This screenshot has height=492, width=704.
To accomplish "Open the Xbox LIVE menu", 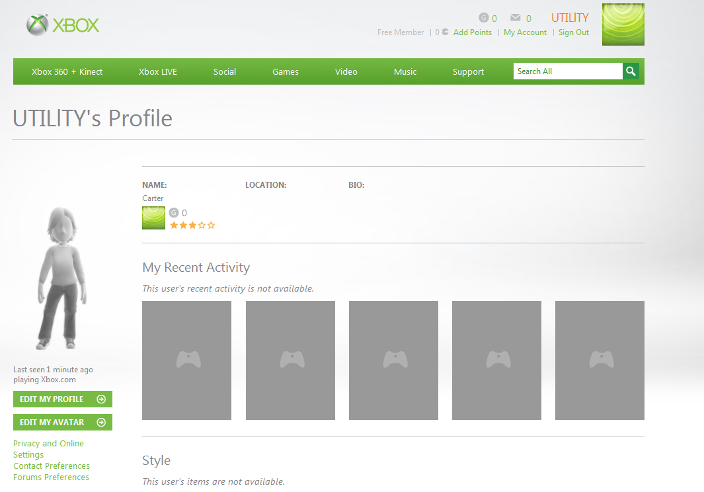I will (158, 72).
